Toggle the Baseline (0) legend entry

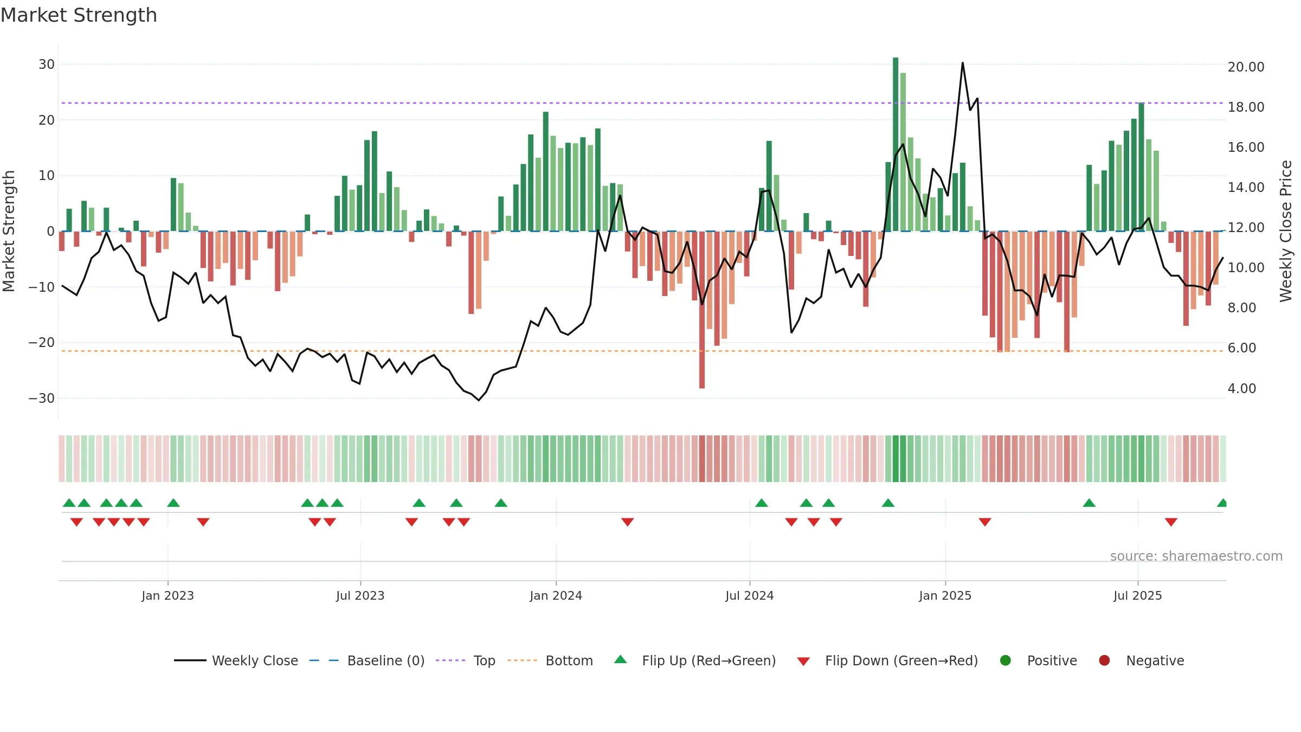point(367,660)
